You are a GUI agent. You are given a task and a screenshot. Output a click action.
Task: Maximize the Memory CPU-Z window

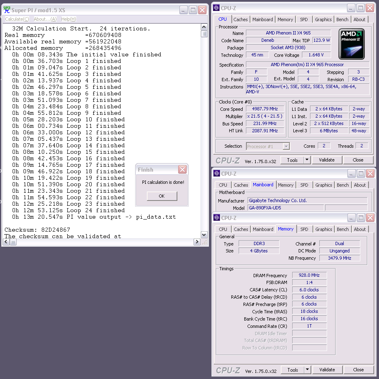(x=361, y=217)
